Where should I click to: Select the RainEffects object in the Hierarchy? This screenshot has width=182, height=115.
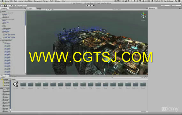6,18
